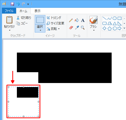Screen dimensions: 126x120
Task: Choose the Pentagon shape
Action: [x=110, y=28]
